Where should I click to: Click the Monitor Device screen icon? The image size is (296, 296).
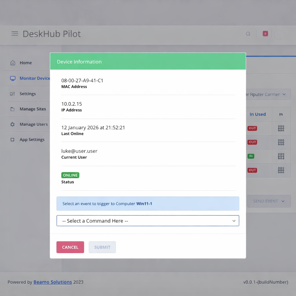13,78
